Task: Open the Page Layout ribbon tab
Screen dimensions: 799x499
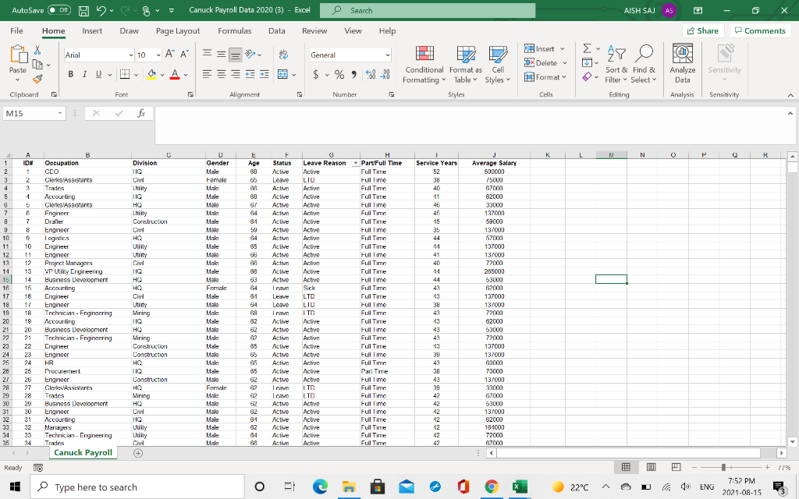Action: 178,30
